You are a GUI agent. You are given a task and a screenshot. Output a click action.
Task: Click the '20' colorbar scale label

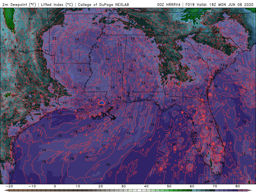click(x=100, y=186)
